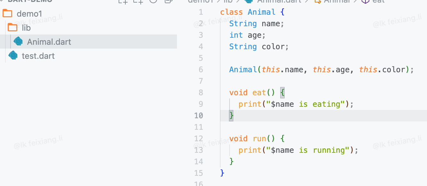Click the Dart file icon beside test.dart
This screenshot has height=186, width=427.
click(x=13, y=56)
